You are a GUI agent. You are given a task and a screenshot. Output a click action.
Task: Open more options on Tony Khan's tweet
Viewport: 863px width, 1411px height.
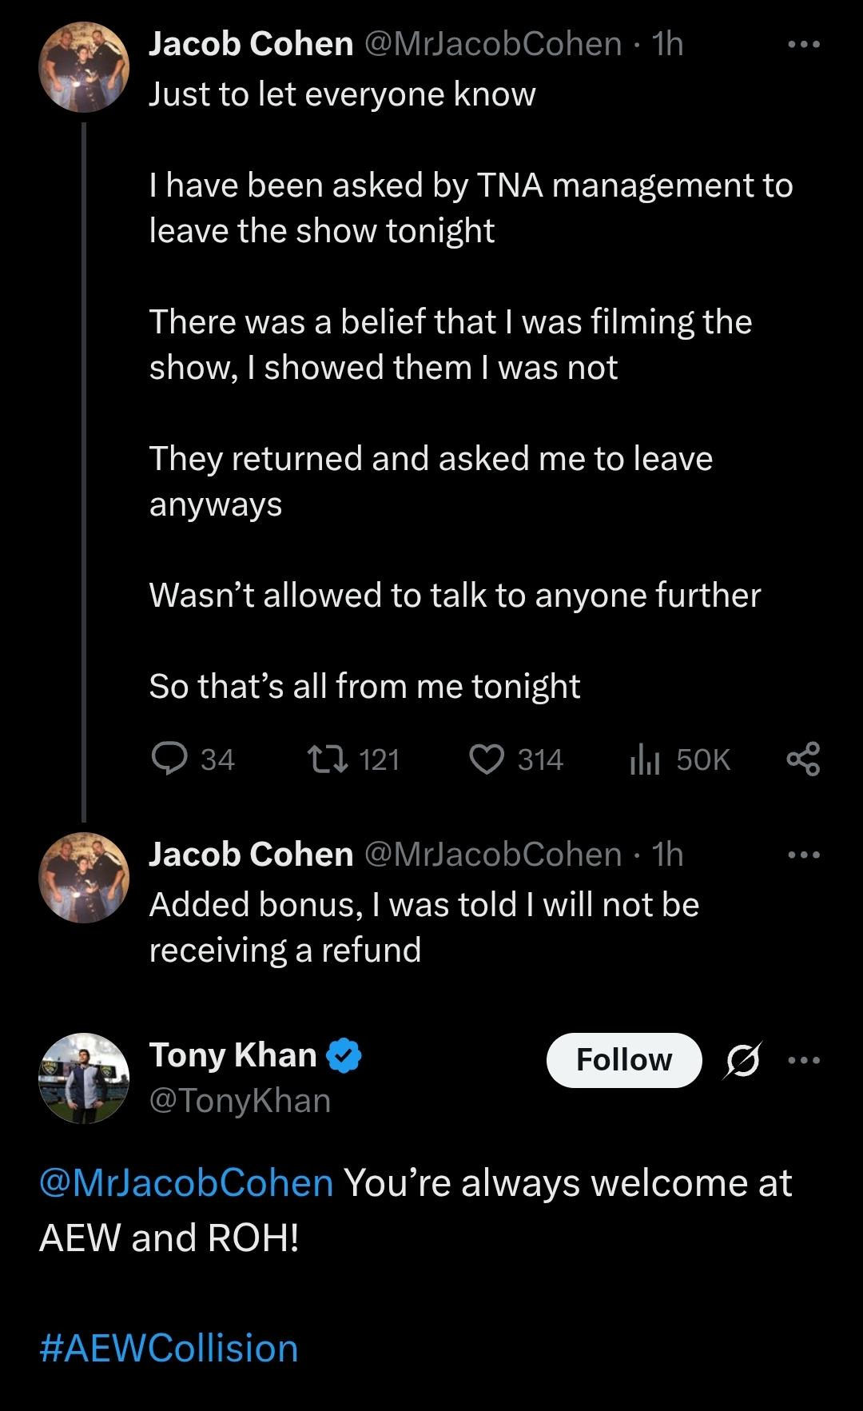coord(803,1060)
